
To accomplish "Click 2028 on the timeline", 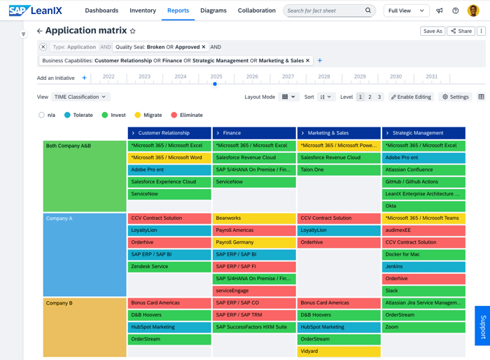I will point(324,76).
